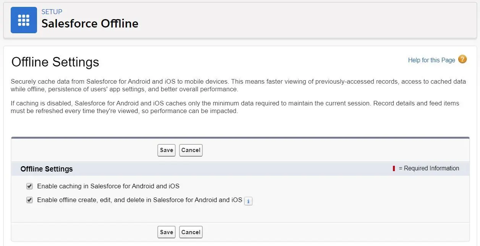Click the Salesforce Offline page title
The height and width of the screenshot is (246, 480).
pyautogui.click(x=90, y=23)
